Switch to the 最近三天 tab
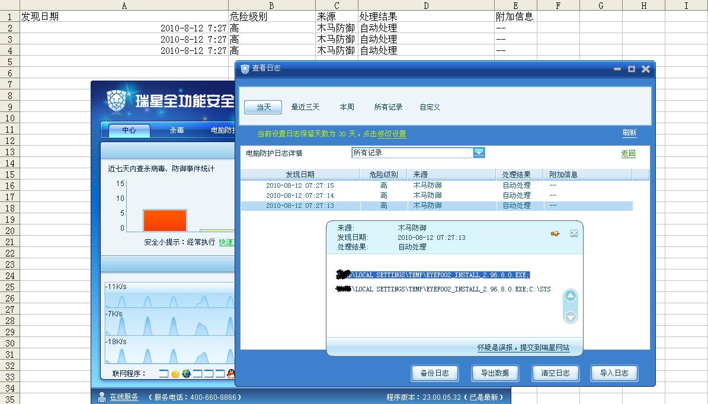The width and height of the screenshot is (708, 404). tap(305, 107)
